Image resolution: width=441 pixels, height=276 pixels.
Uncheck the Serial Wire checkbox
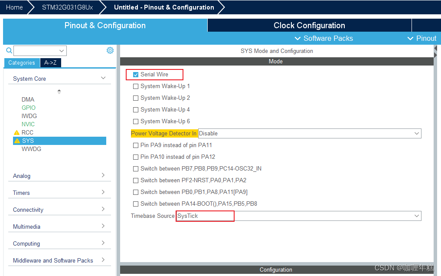click(x=136, y=75)
